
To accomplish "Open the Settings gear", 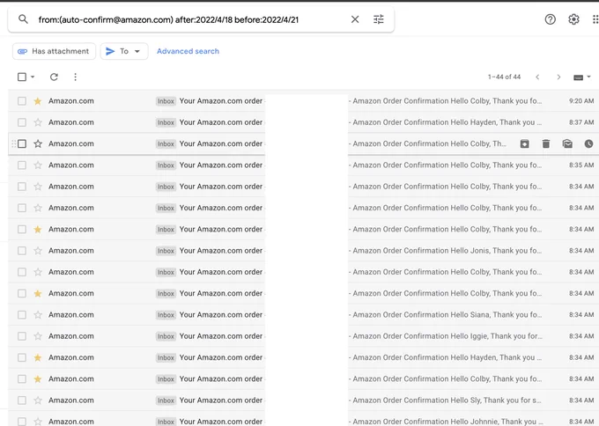I will [x=573, y=19].
